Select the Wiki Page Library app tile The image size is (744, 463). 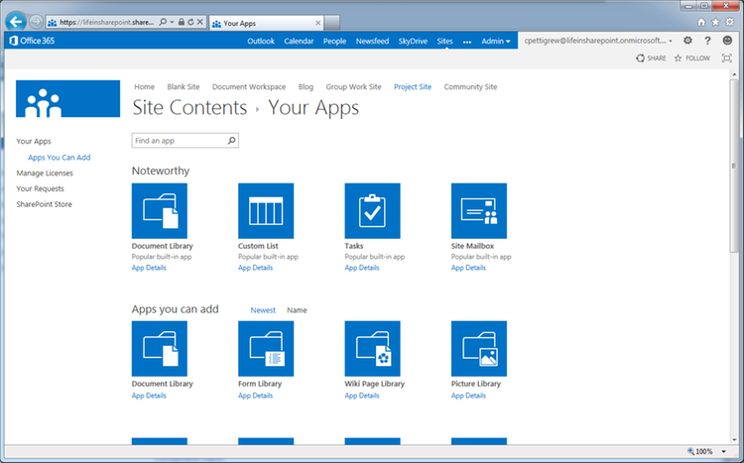(372, 348)
